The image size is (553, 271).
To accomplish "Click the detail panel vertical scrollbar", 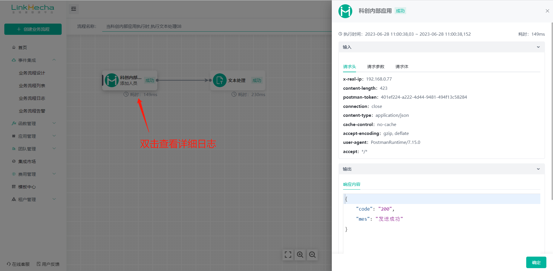I will pyautogui.click(x=552, y=111).
